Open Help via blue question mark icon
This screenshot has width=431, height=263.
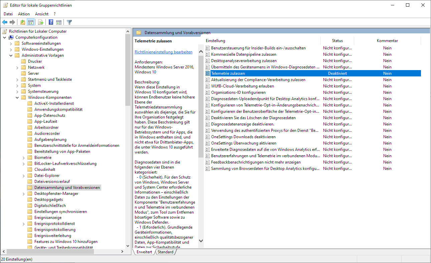pyautogui.click(x=51, y=22)
